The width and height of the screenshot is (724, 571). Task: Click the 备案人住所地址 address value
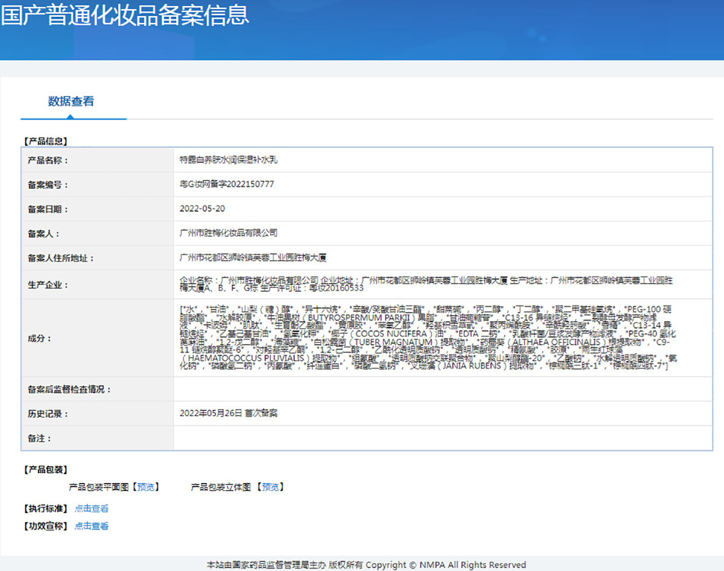point(253,258)
